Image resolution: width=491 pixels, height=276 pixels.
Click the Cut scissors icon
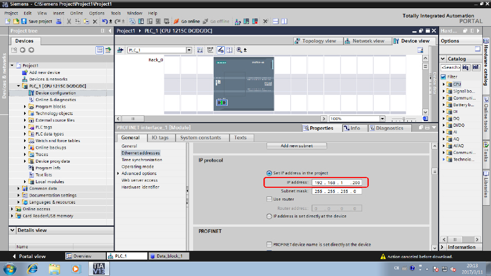coord(69,21)
